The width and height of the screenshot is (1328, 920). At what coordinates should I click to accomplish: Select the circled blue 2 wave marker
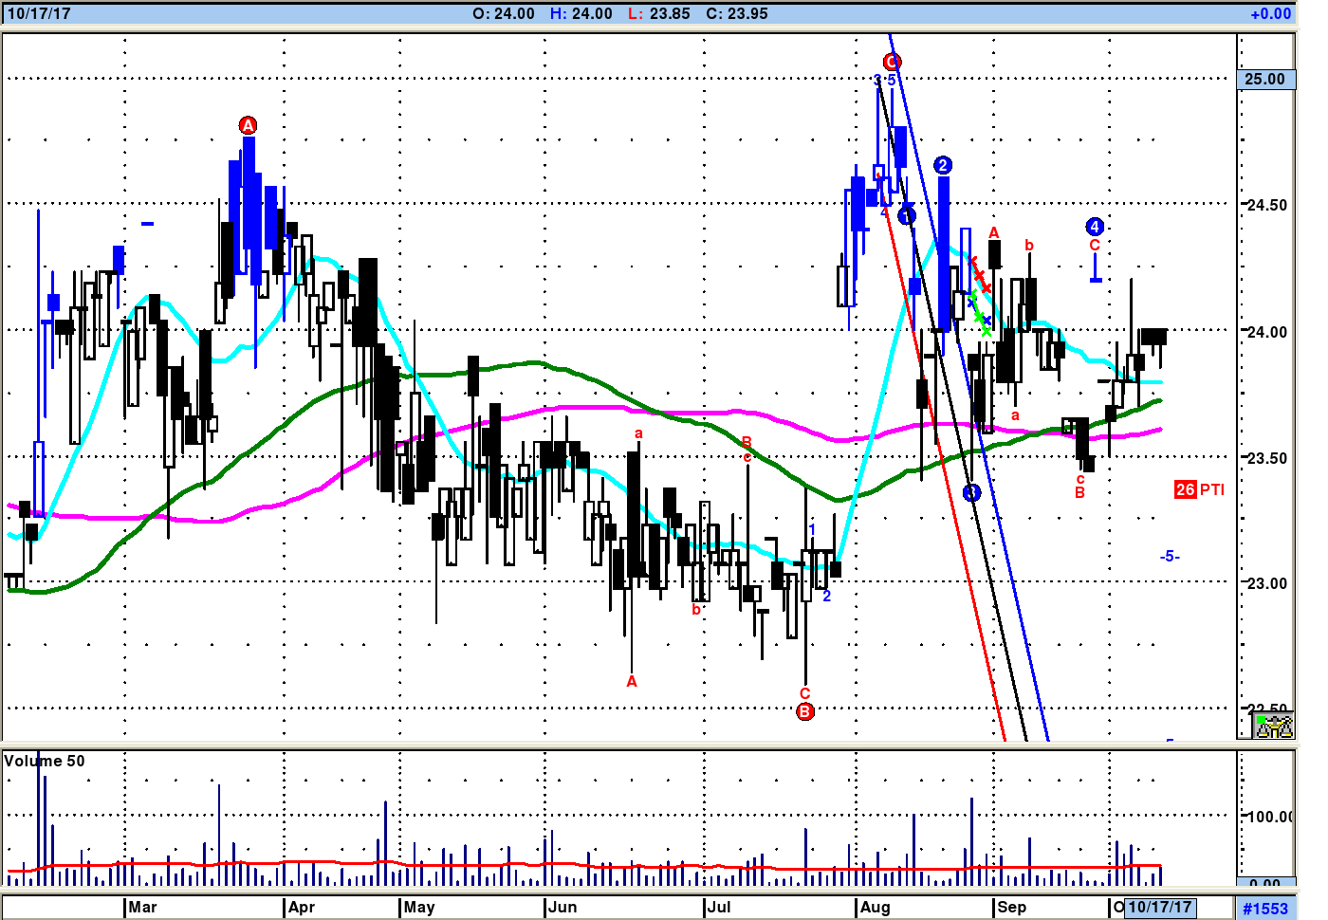click(942, 165)
